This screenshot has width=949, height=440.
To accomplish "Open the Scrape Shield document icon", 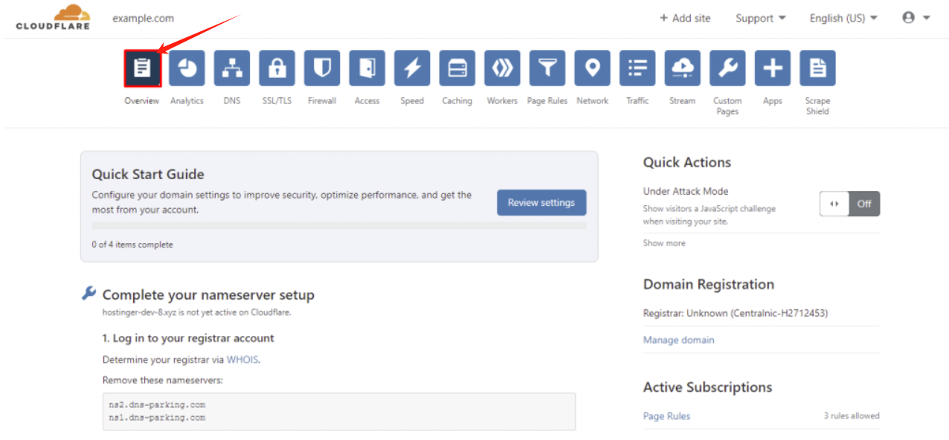I will click(817, 68).
